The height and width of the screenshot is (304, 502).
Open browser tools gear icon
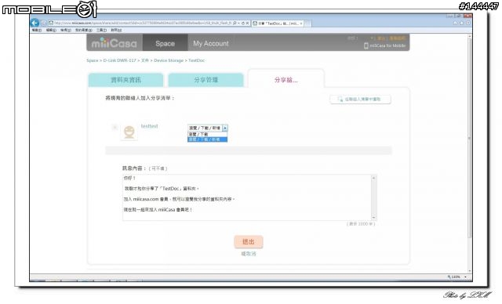[467, 23]
